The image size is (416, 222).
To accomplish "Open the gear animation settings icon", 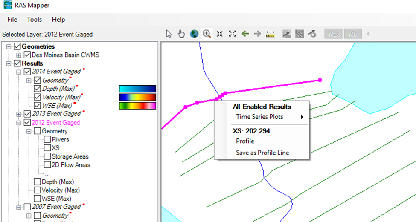I will click(312, 34).
